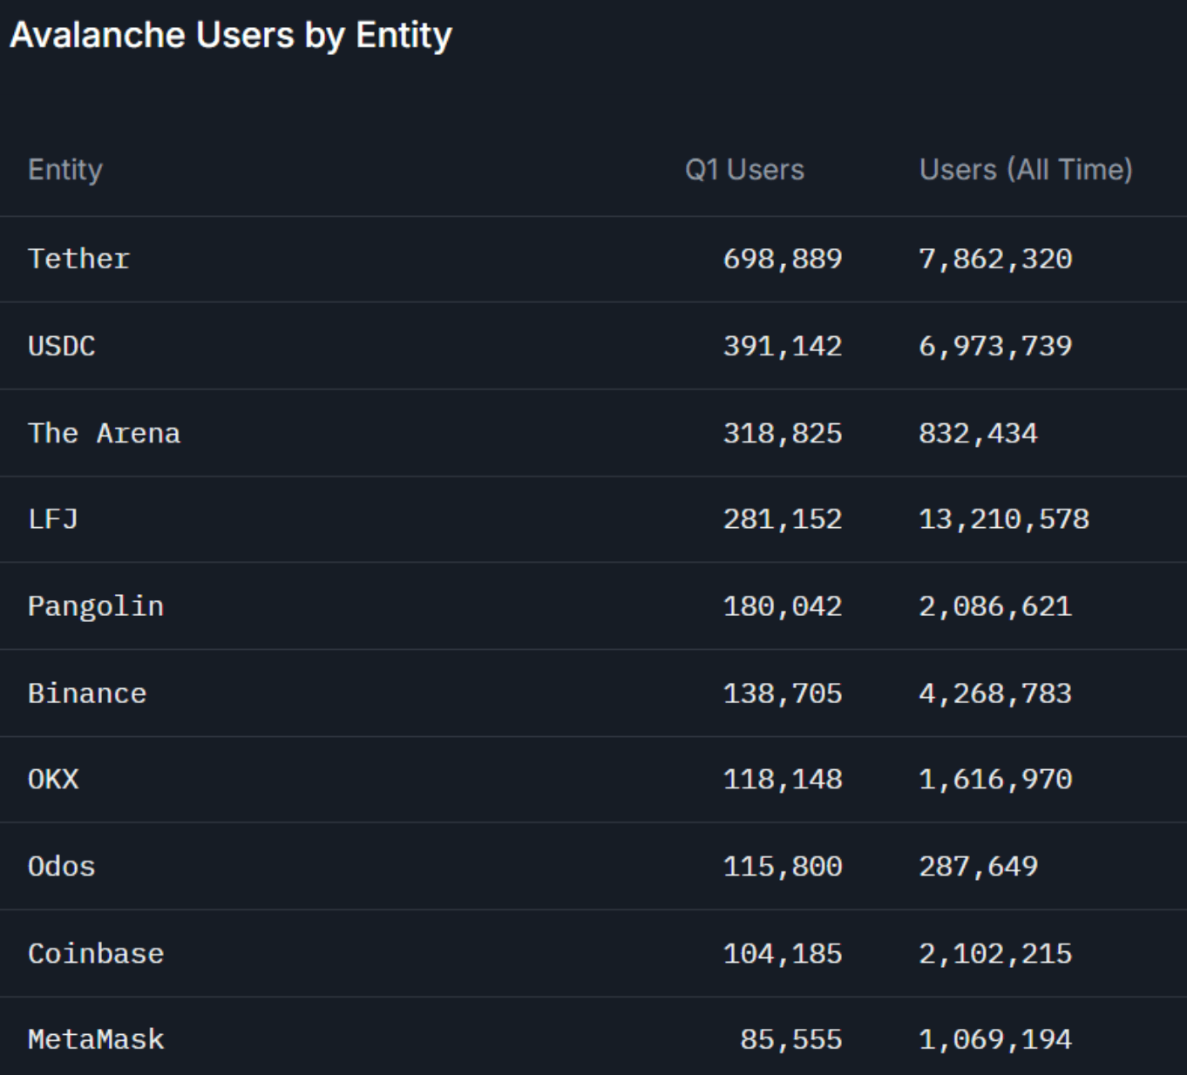Click LFJ all-time users value 13,210,578
1187x1075 pixels.
click(x=1004, y=519)
